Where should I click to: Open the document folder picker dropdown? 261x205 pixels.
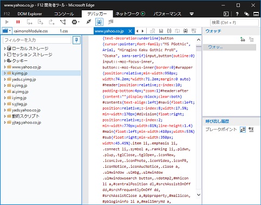click(7, 31)
